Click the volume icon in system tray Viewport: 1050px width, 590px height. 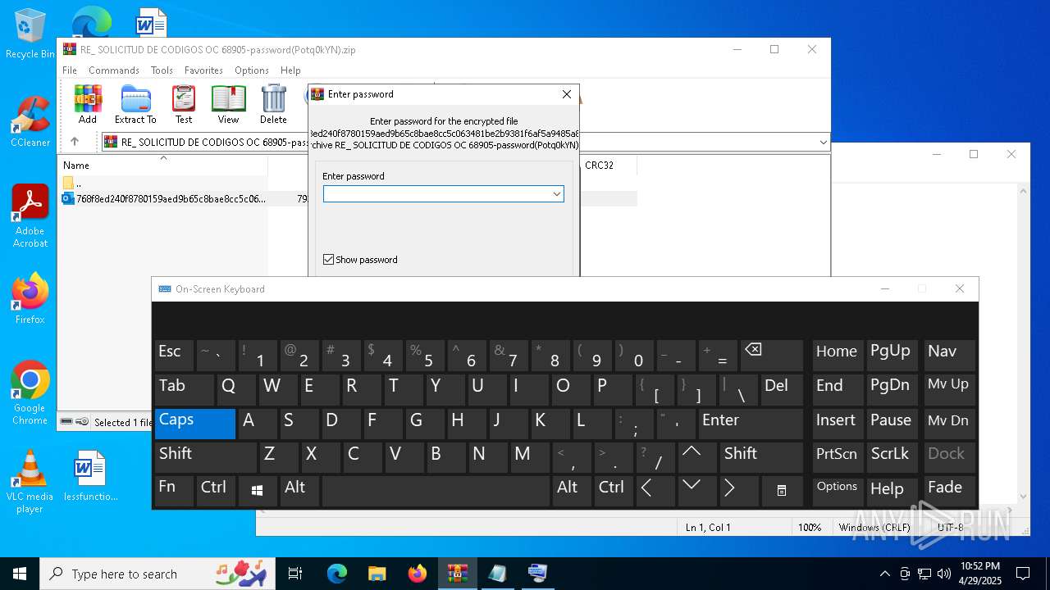944,574
